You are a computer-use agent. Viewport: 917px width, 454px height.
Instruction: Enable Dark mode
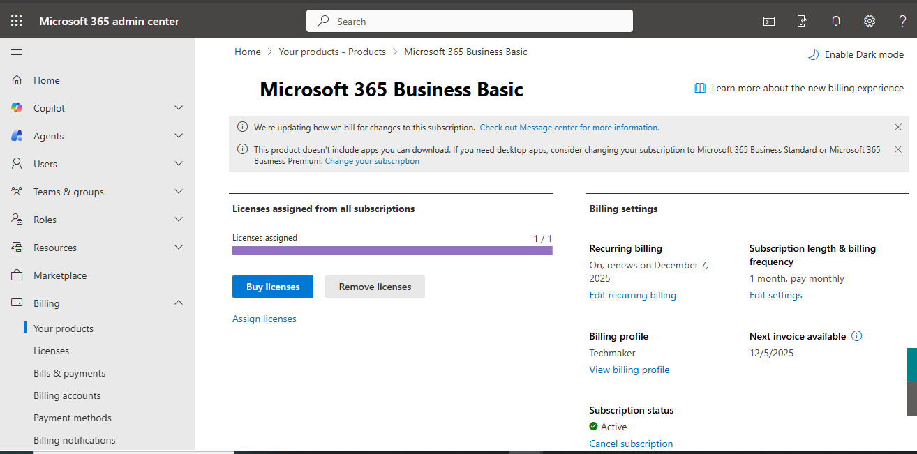tap(856, 54)
